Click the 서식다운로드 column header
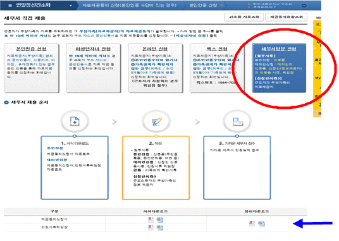The image size is (339, 241). (156, 211)
